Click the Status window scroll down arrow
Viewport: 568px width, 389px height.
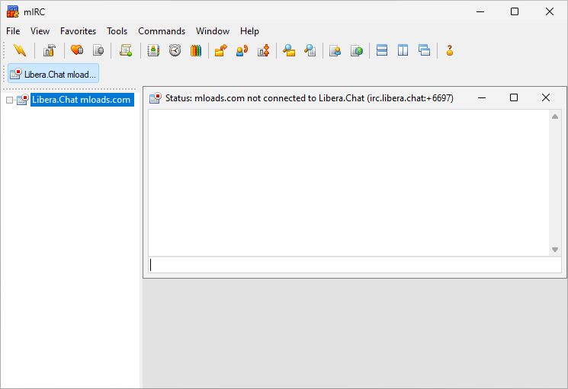pos(554,250)
